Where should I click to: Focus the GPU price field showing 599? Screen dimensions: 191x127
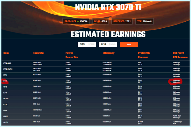(x=87, y=44)
